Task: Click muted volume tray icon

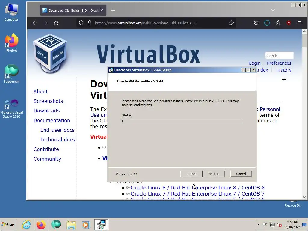Action: (x=279, y=224)
